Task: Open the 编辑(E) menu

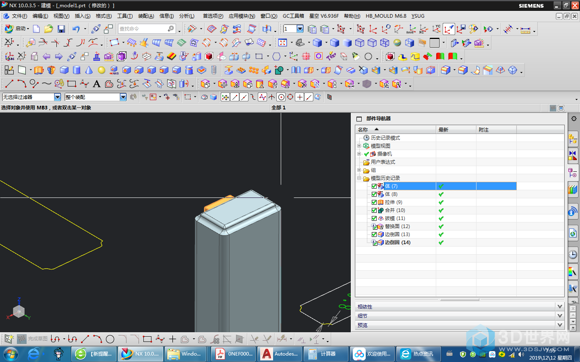Action: click(x=40, y=16)
